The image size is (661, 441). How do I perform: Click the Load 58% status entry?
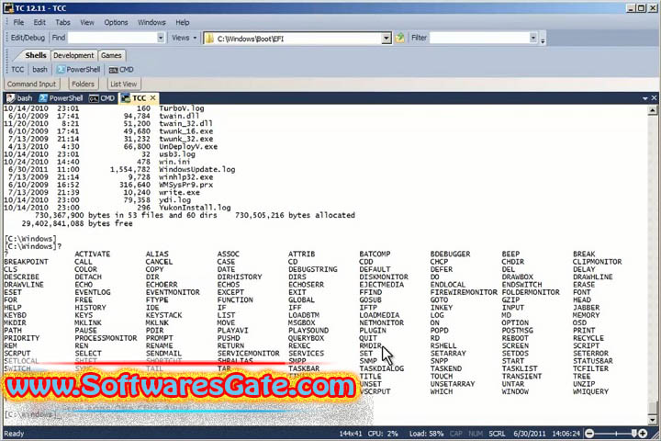point(426,434)
